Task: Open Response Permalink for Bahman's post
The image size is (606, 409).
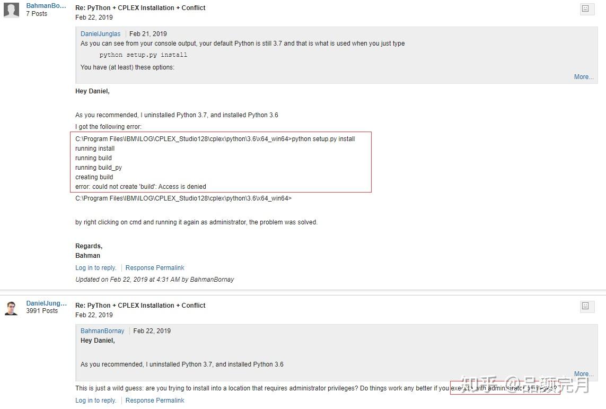Action: pos(155,268)
